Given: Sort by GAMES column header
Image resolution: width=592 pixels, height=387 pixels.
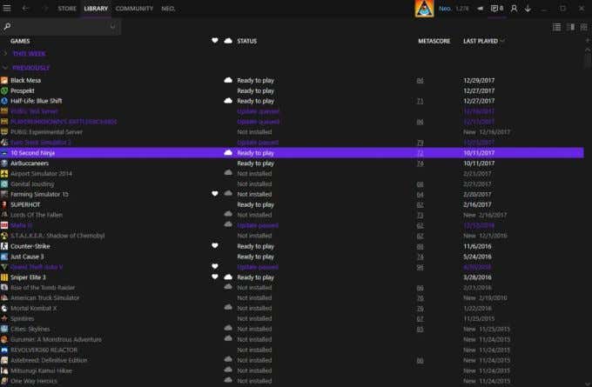Looking at the screenshot, I should (x=20, y=41).
